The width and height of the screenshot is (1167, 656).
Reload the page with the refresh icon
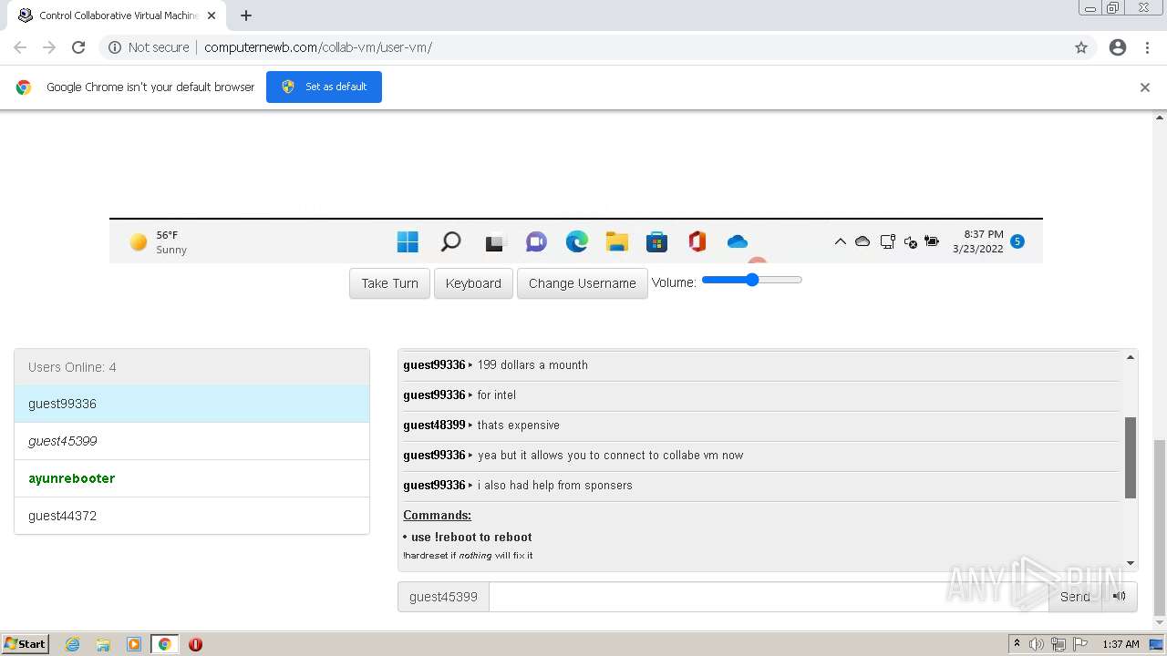(x=78, y=47)
